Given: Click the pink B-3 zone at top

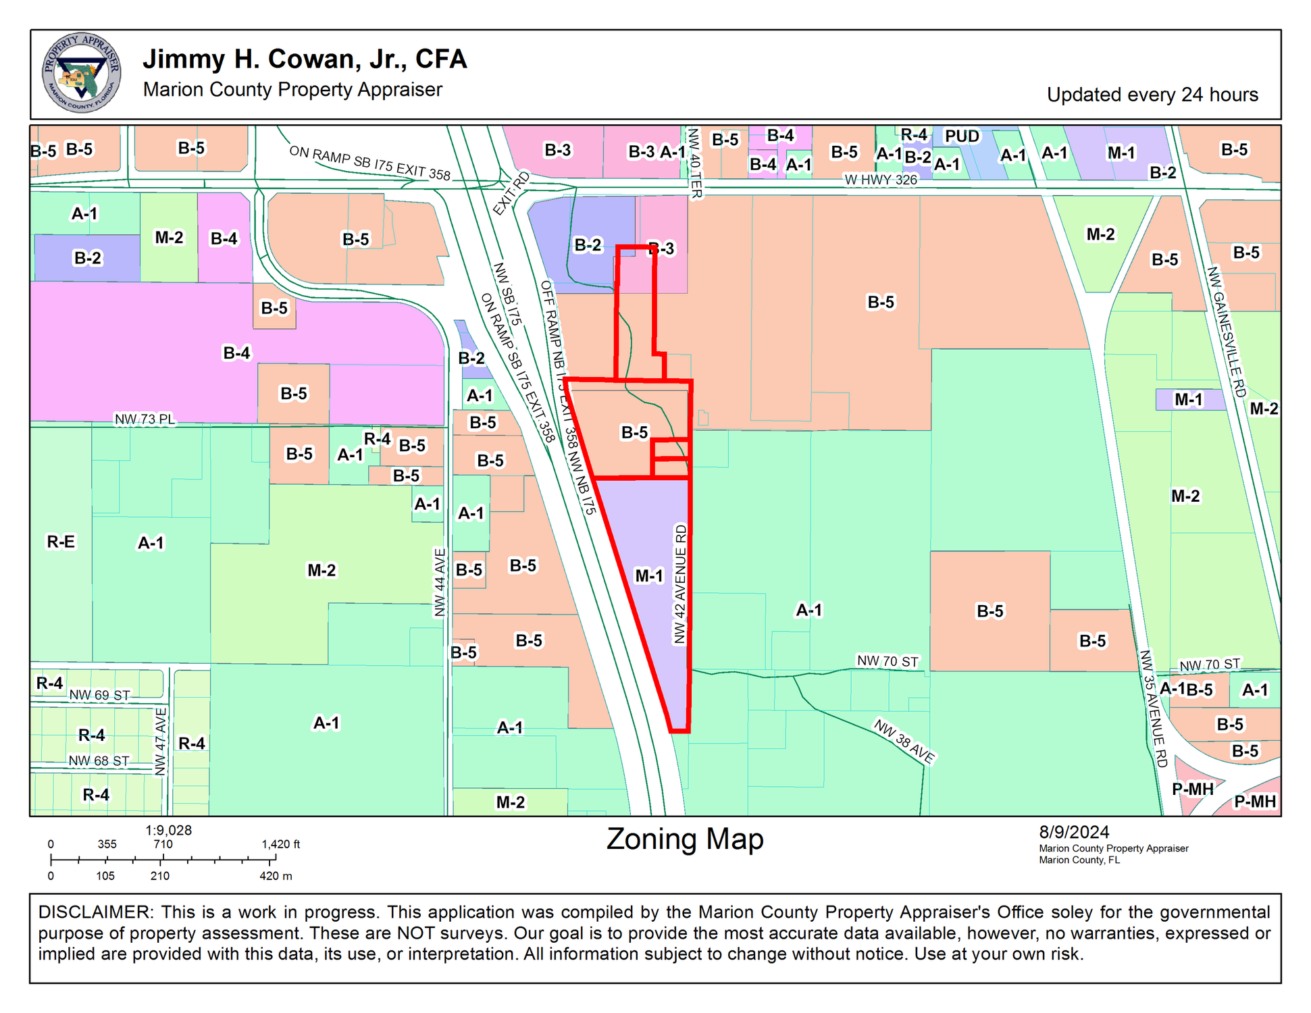Looking at the screenshot, I should [558, 150].
